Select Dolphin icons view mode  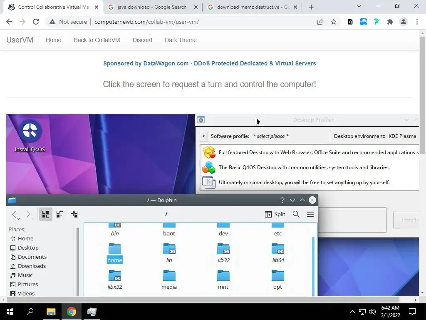point(46,214)
